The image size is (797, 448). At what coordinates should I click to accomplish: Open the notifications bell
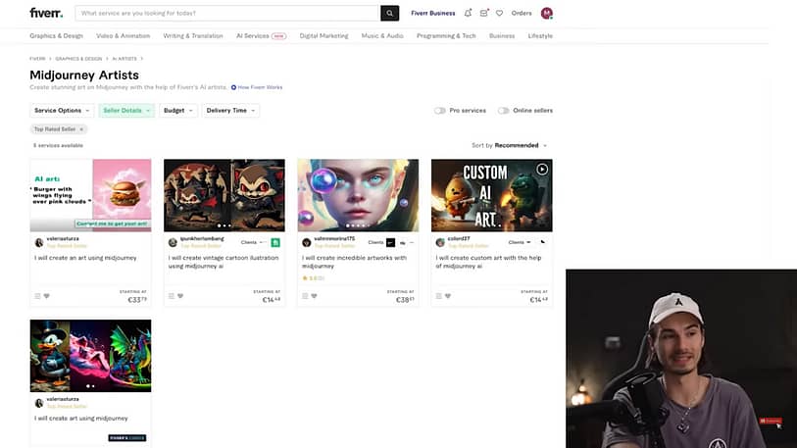click(468, 13)
